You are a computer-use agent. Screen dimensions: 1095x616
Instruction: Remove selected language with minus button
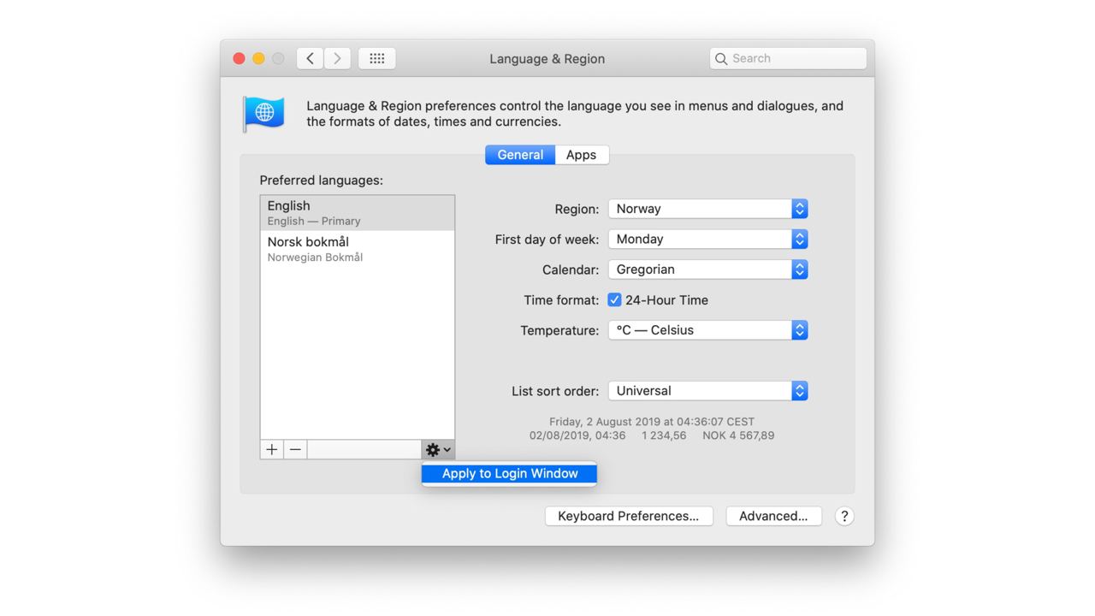[295, 449]
